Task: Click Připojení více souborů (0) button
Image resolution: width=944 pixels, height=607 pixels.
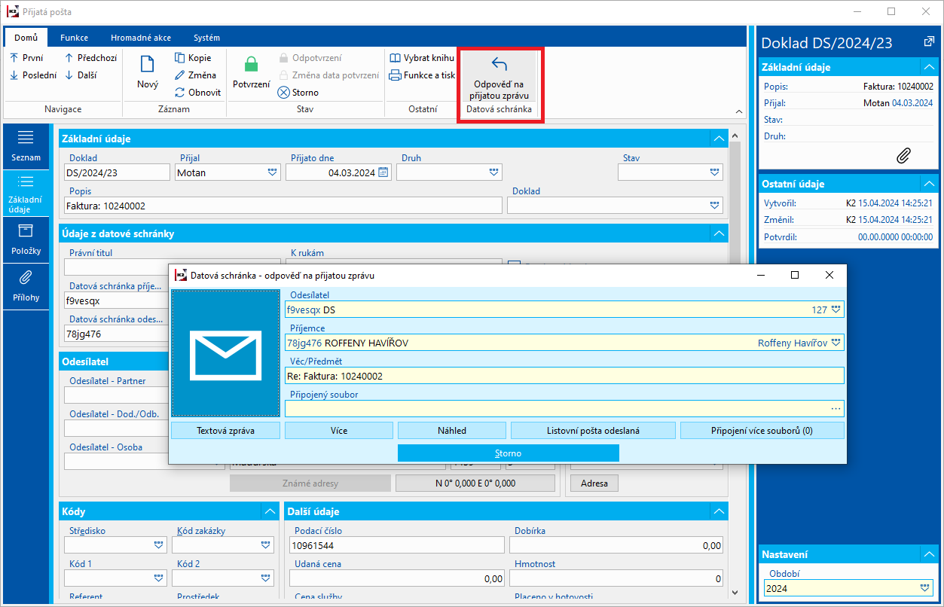Action: (x=762, y=431)
